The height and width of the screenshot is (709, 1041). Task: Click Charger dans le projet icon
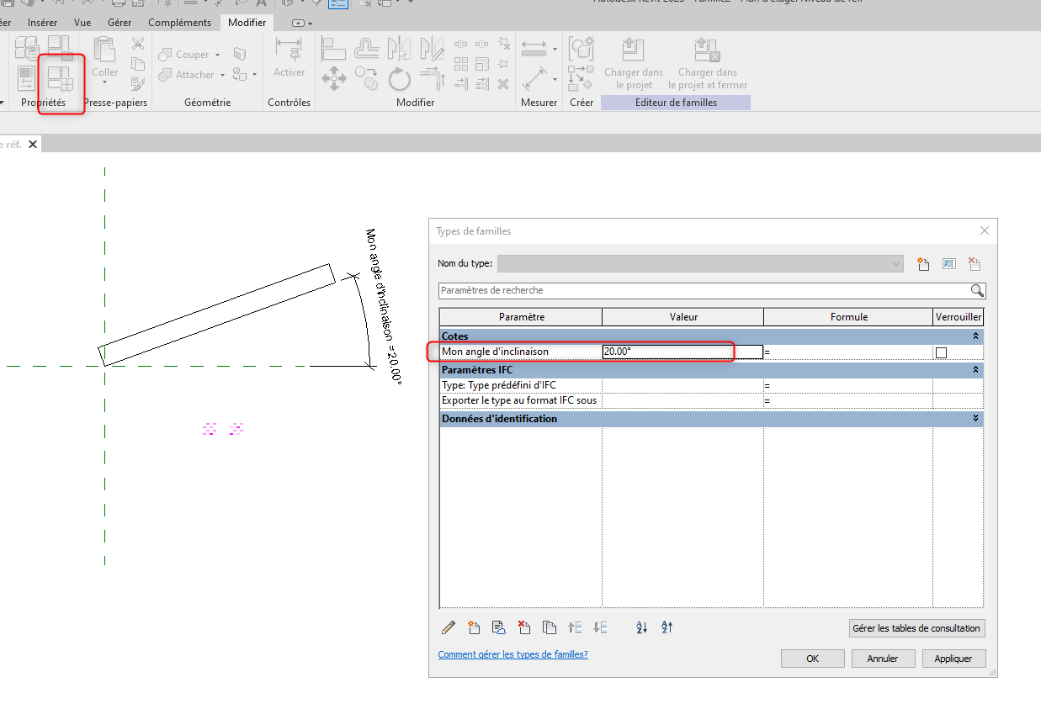click(633, 51)
